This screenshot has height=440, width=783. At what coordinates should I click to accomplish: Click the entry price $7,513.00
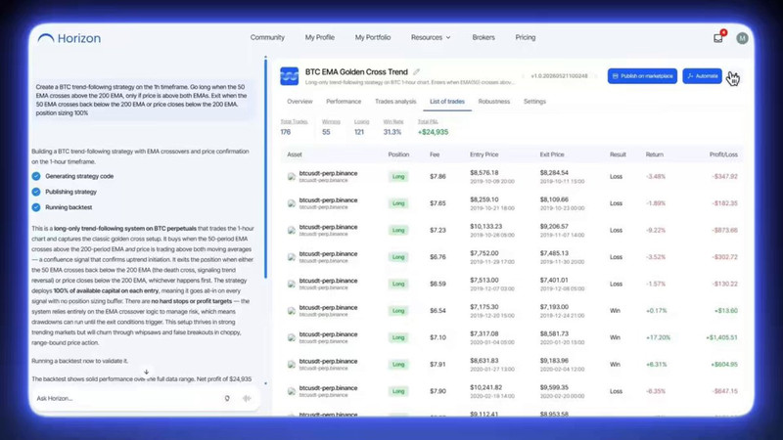coord(484,281)
